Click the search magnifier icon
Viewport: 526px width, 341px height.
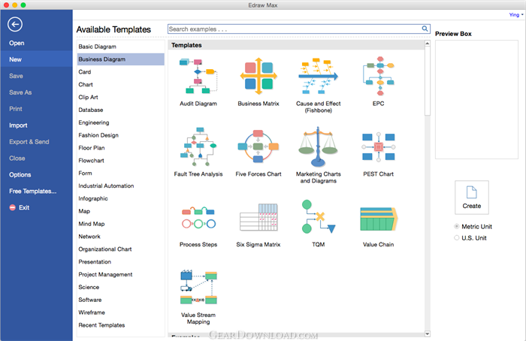[x=425, y=29]
